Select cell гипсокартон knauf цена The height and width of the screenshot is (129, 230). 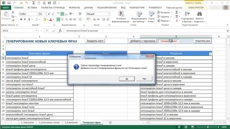(x=40, y=66)
